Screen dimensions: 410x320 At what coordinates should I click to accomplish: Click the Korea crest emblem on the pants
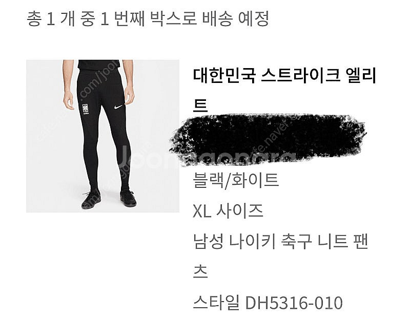(x=85, y=109)
